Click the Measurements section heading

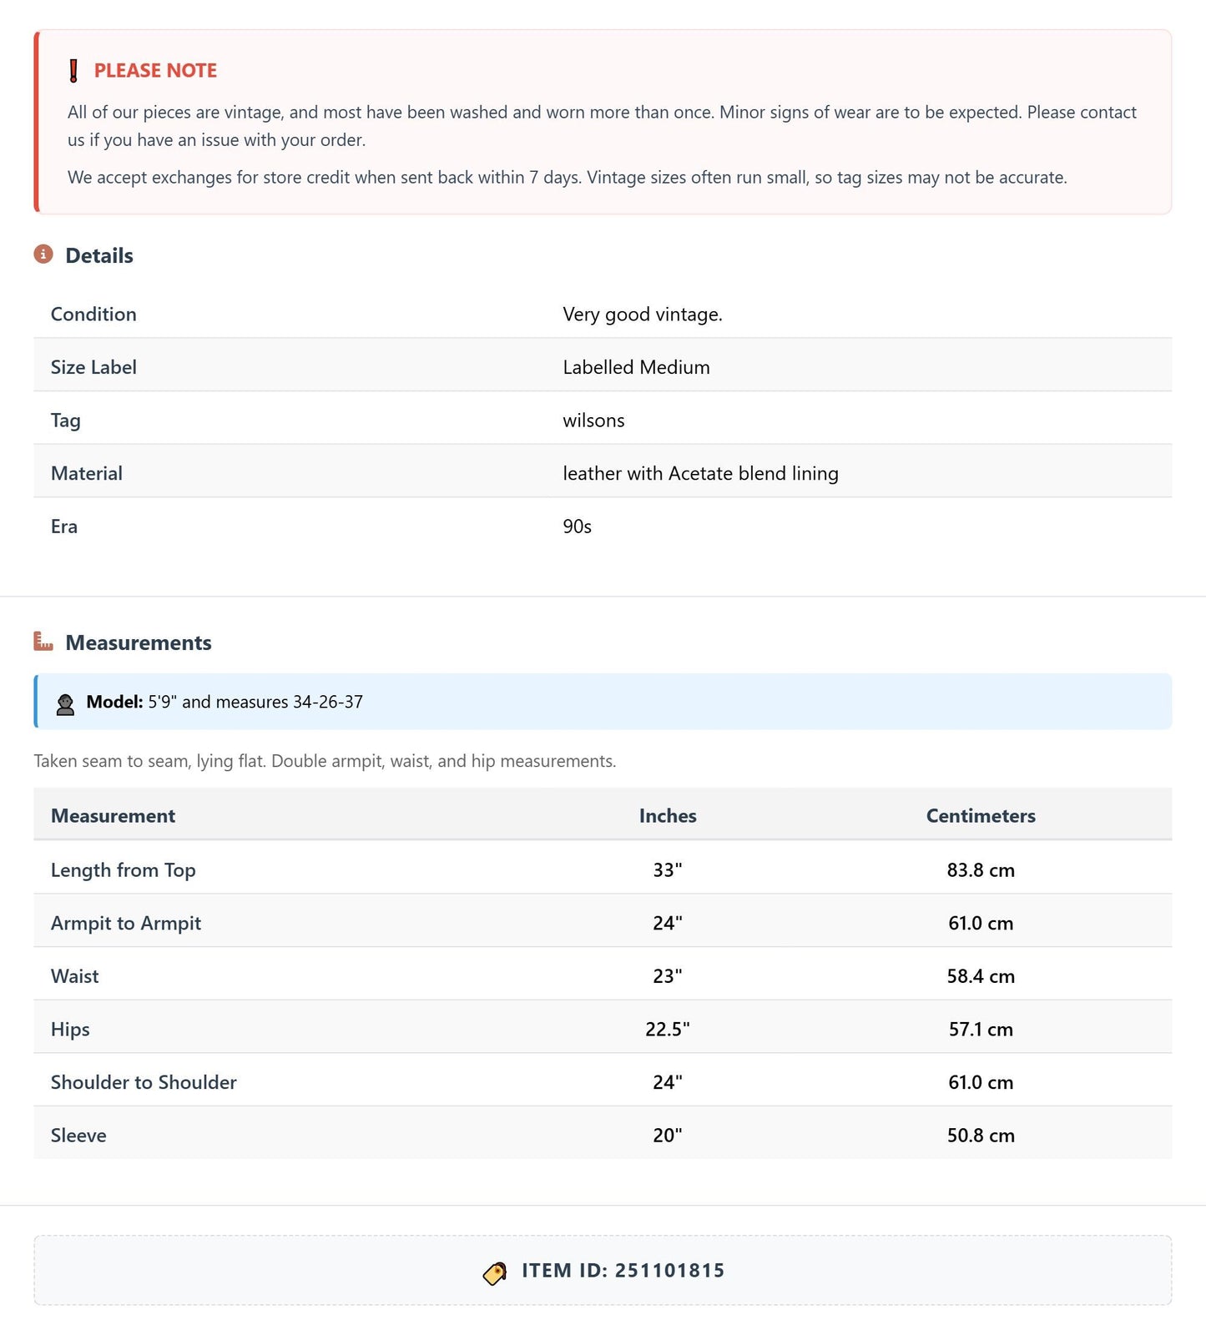pyautogui.click(x=139, y=642)
